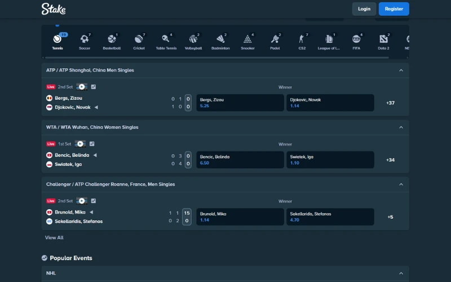The image size is (451, 282).
Task: Click the Popular Events trending icon
Action: [45, 258]
